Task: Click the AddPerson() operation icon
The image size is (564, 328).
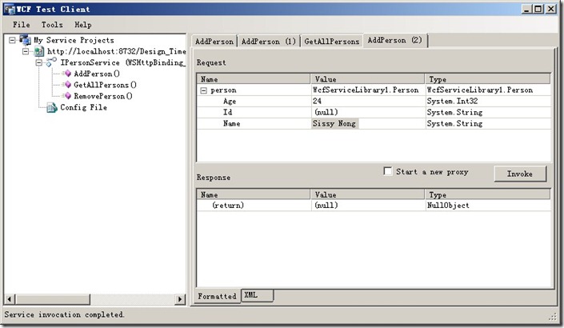Action: 67,74
